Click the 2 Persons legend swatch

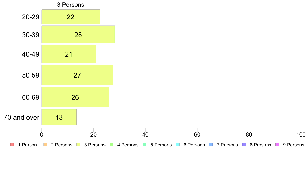click(45, 145)
